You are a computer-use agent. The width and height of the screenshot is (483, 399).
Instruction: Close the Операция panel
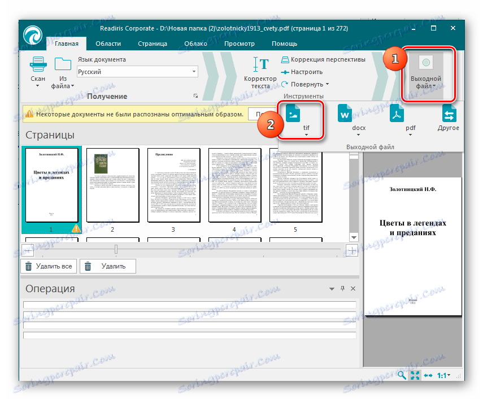[x=353, y=288]
